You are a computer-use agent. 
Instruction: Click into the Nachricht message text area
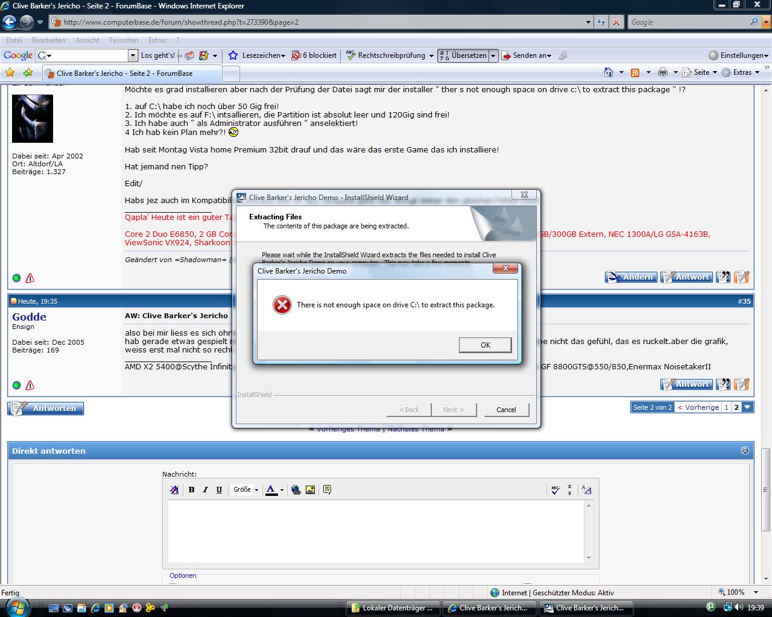376,531
